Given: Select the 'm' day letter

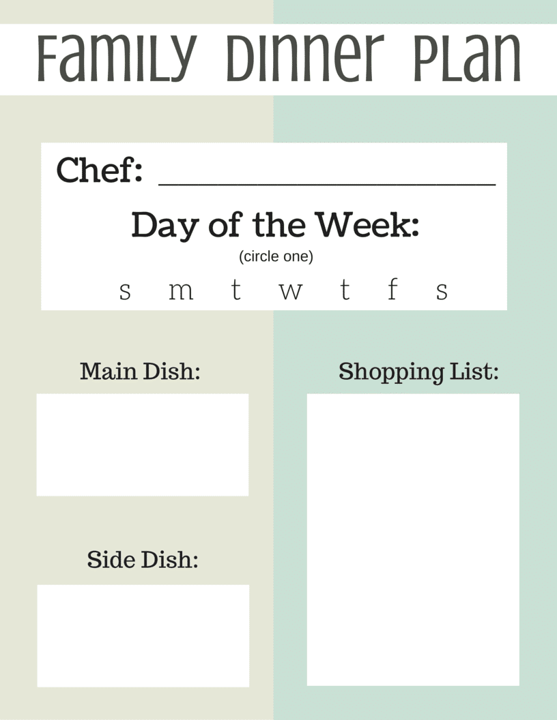Looking at the screenshot, I should click(181, 291).
